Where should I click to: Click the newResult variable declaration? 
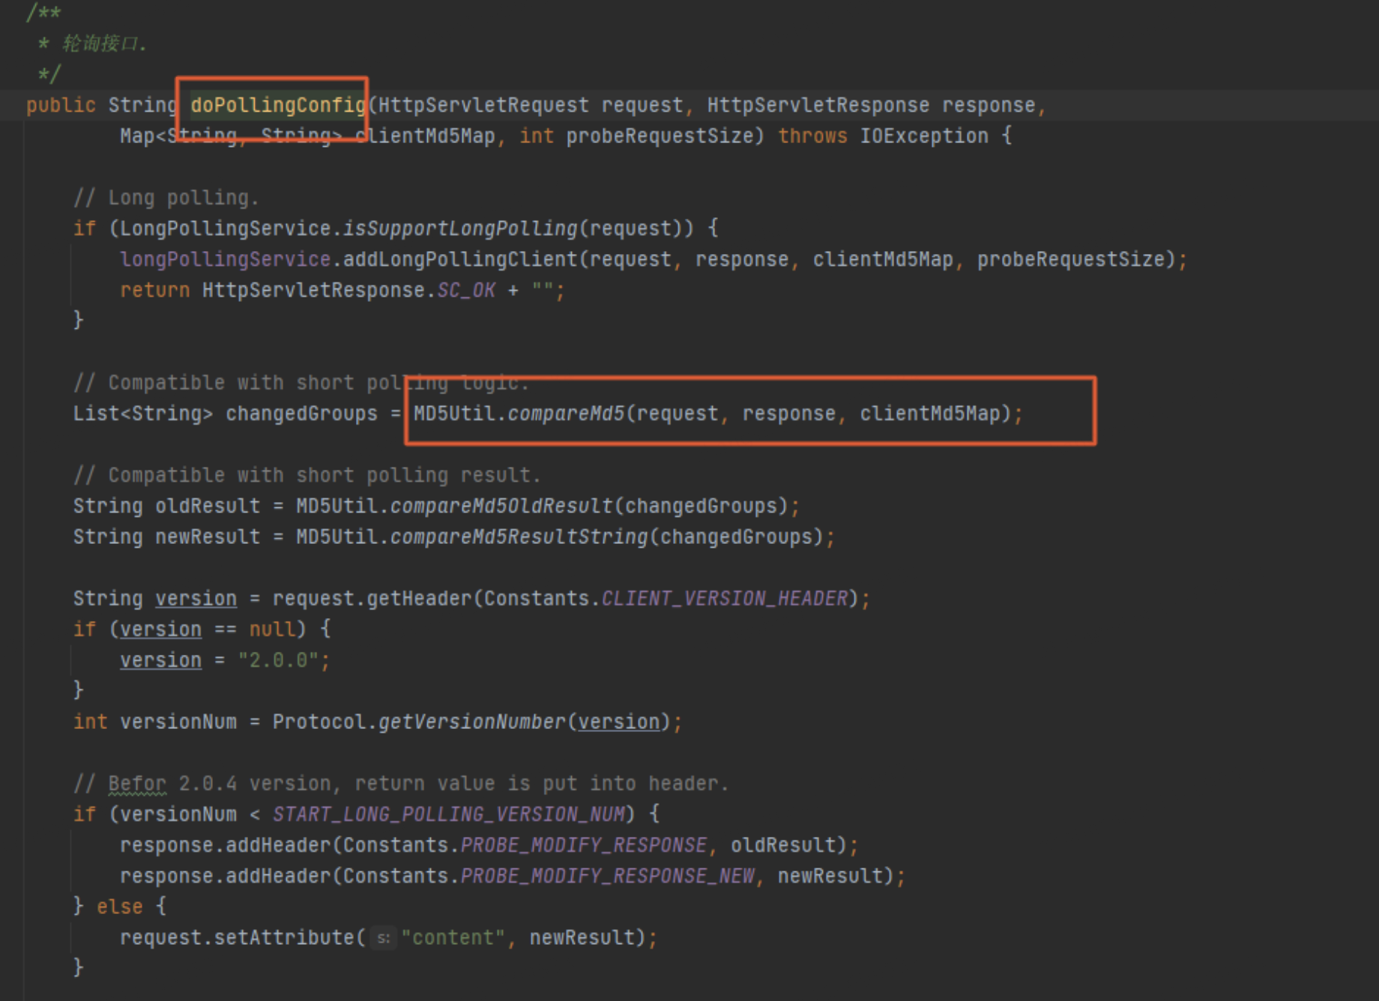(208, 536)
